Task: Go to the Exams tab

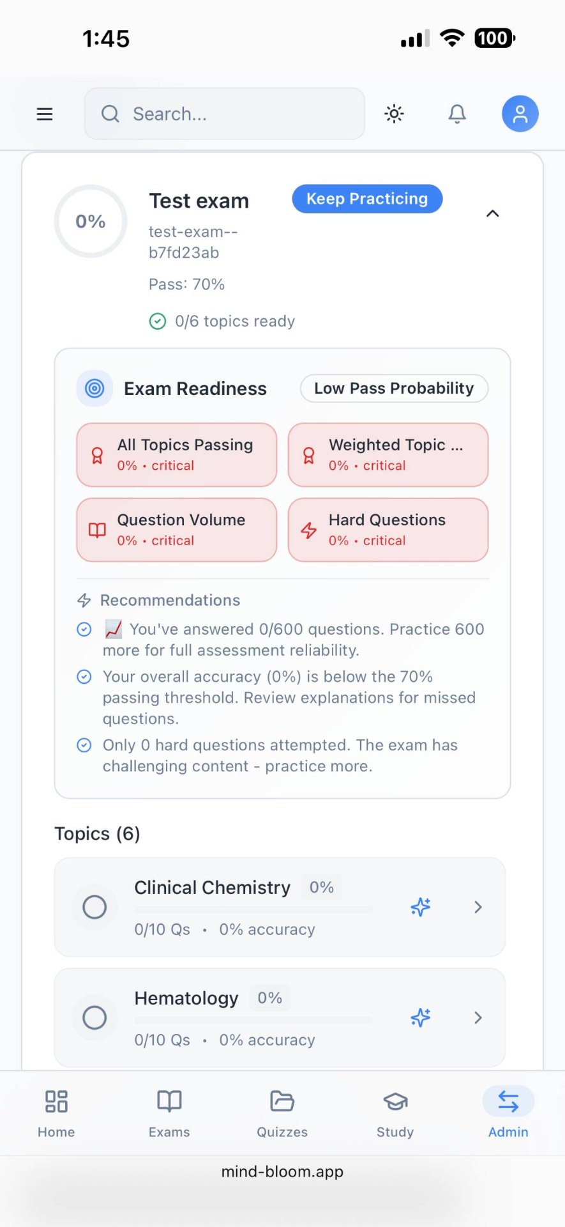Action: click(x=169, y=1114)
